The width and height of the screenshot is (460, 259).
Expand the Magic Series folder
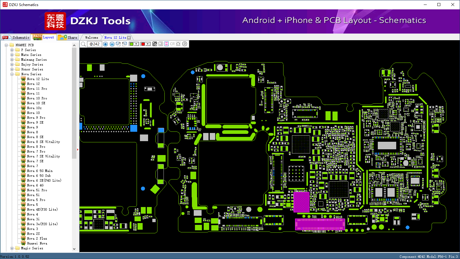pos(12,248)
